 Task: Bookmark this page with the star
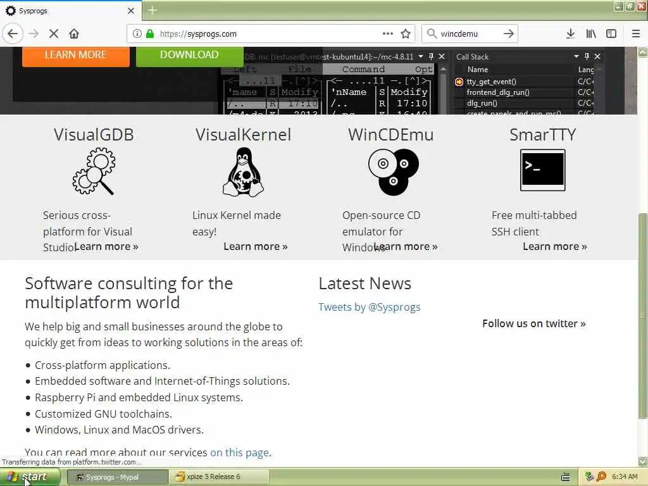tap(406, 34)
